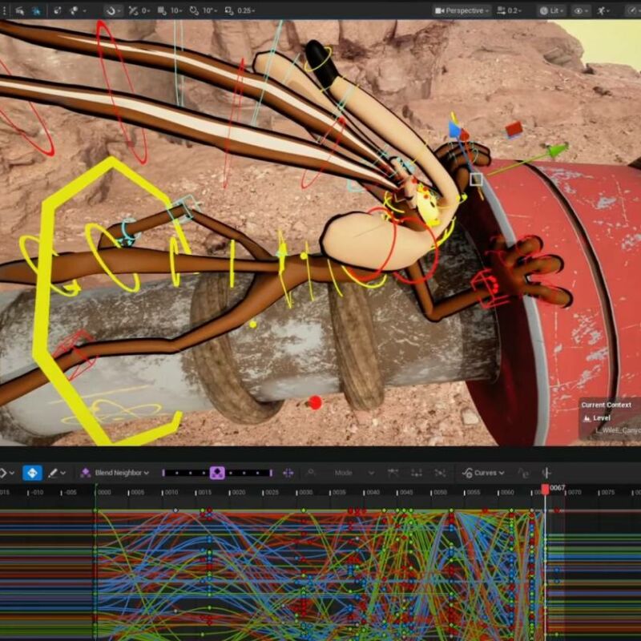Select the first transform mode icon
The height and width of the screenshot is (641, 641).
pyautogui.click(x=19, y=10)
